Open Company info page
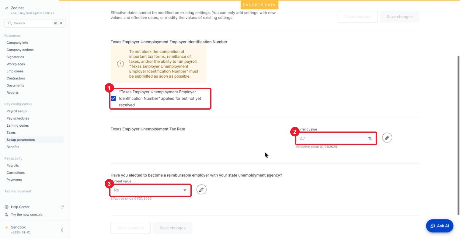Screen dimensions: 460x239 tap(17, 43)
